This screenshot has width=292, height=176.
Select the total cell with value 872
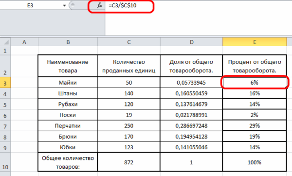tap(129, 162)
